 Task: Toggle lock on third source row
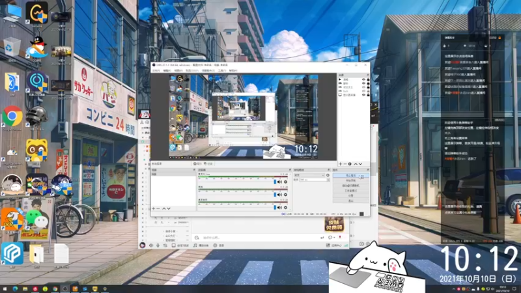pos(368,87)
